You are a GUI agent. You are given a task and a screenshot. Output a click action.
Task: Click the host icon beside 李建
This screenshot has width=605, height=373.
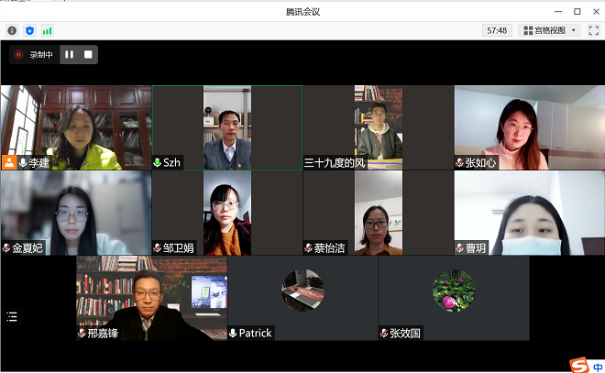pyautogui.click(x=9, y=162)
